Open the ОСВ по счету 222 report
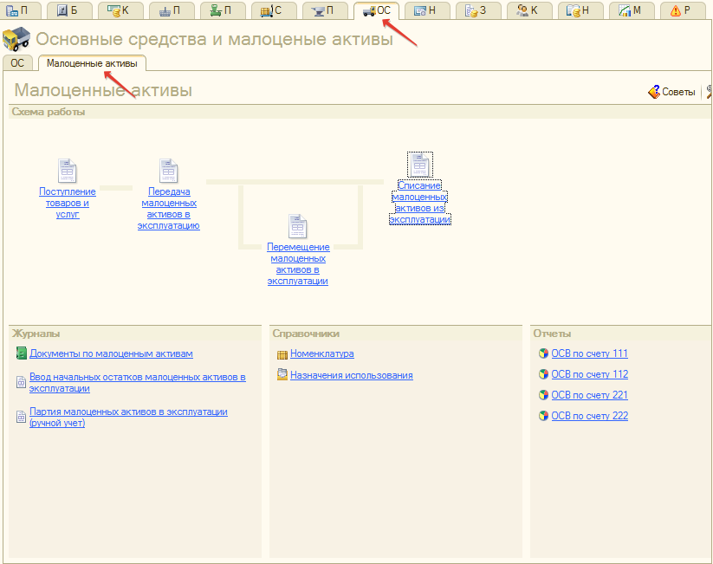Screen dimensions: 713x564 pos(589,416)
